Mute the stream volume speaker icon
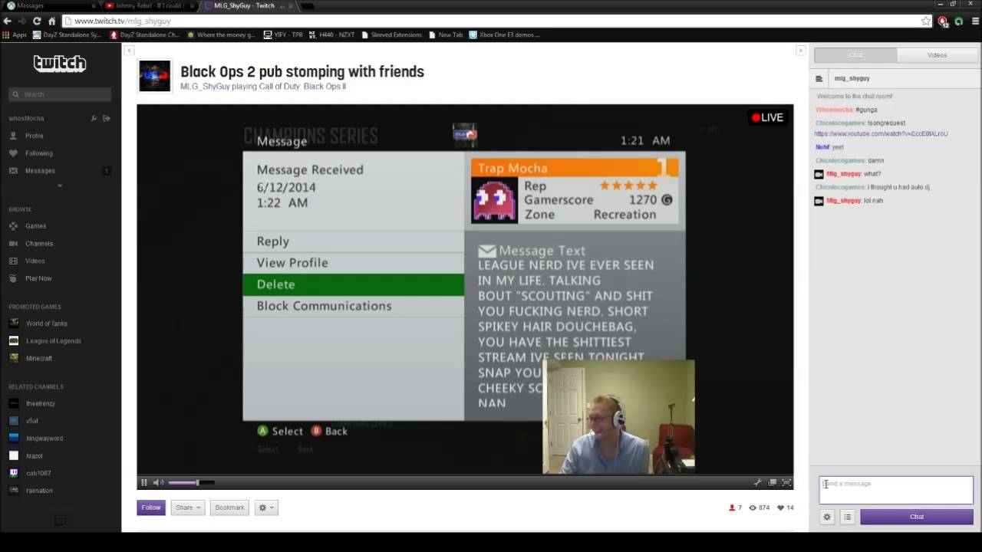982x552 pixels. 158,482
